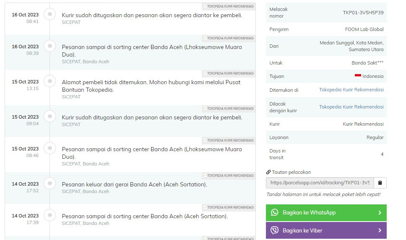Click timeline marker for 16 Oct 2023 08:41
Screen dimensions: 406x240
(x=50, y=14)
